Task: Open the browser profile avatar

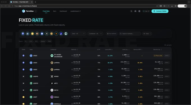Action: (185, 6)
